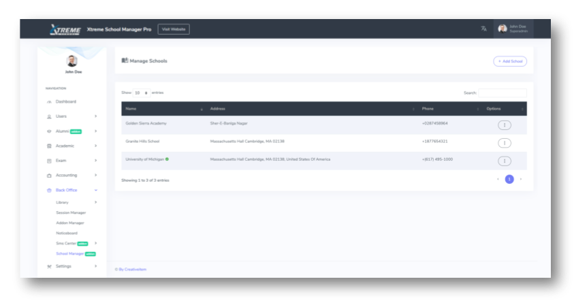Screen dimensions: 574x305
Task: Click the language translation icon
Action: click(483, 29)
